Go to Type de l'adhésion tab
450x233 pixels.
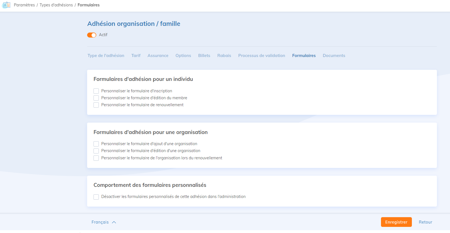[106, 56]
